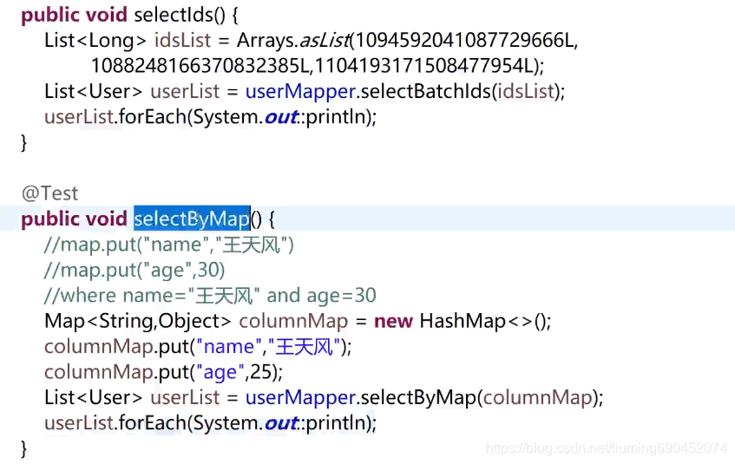The width and height of the screenshot is (735, 464).
Task: Click the number 1104193171508477954L
Action: tap(424, 66)
